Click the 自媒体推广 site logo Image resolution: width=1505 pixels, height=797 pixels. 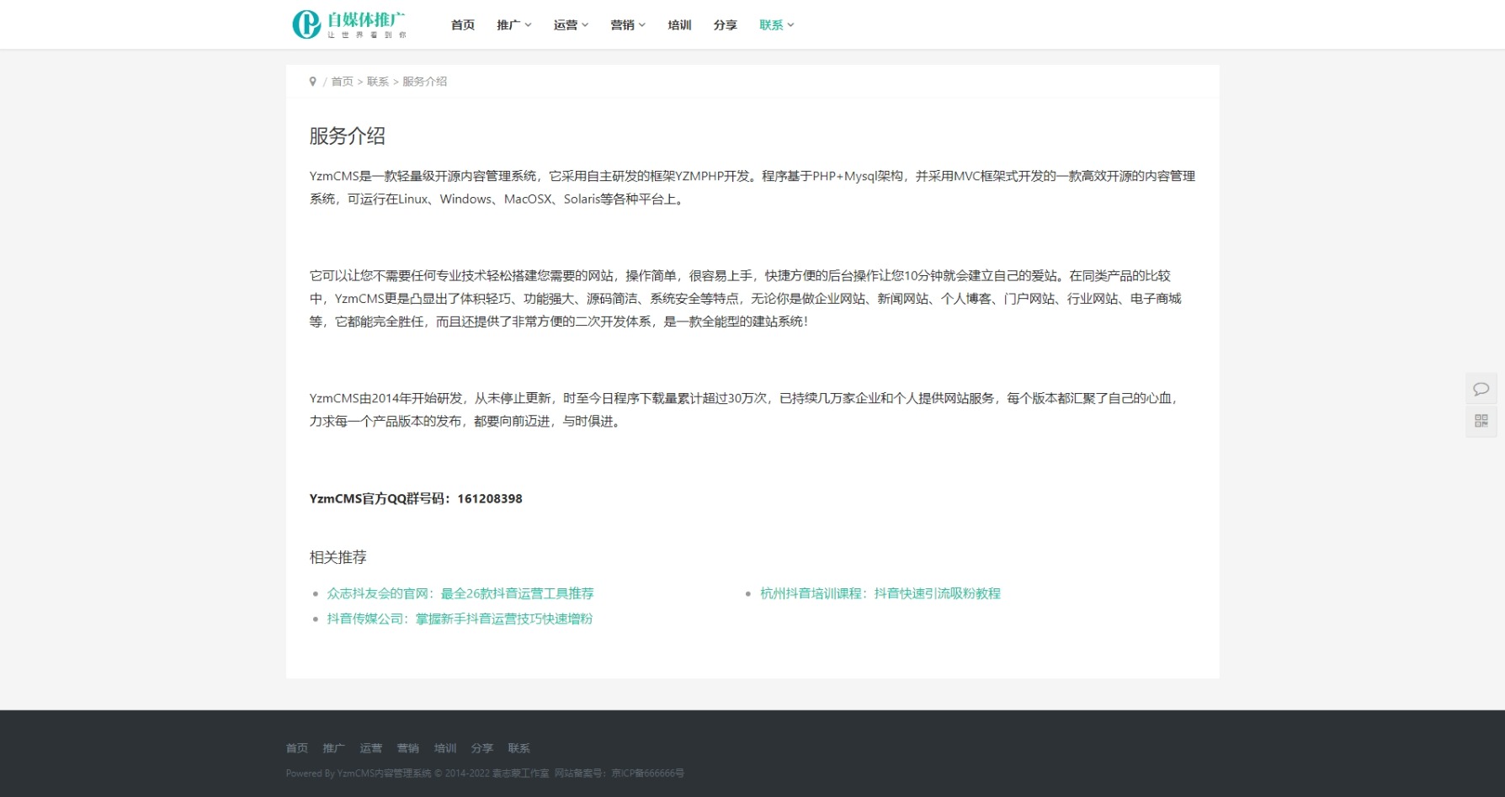[349, 24]
